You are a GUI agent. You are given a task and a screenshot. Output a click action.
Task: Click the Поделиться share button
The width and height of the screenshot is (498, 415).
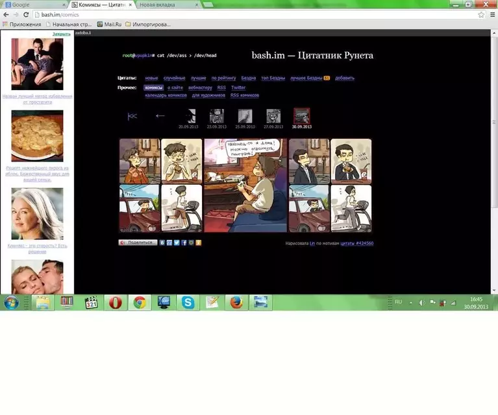138,243
